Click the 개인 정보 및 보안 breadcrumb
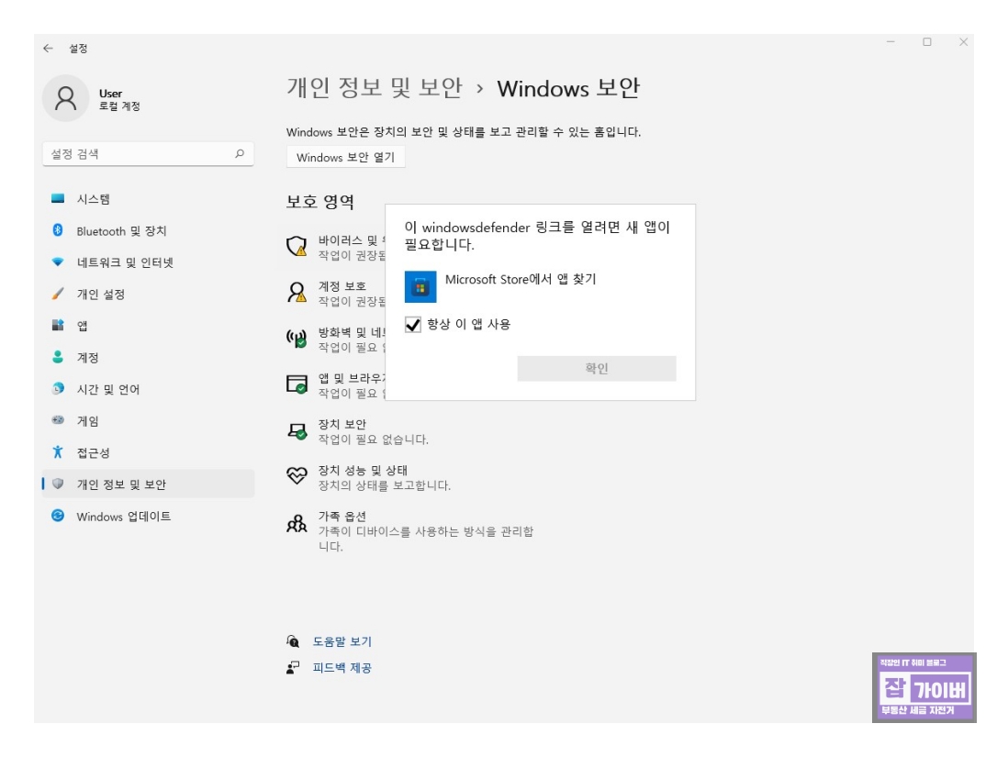 (375, 87)
